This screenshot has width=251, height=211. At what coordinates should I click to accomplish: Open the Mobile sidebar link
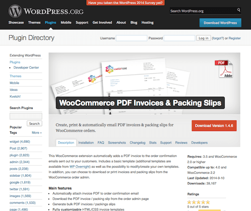point(14,83)
